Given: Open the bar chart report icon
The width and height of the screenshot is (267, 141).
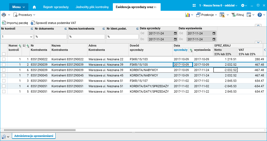Looking at the screenshot, I should (x=187, y=15).
